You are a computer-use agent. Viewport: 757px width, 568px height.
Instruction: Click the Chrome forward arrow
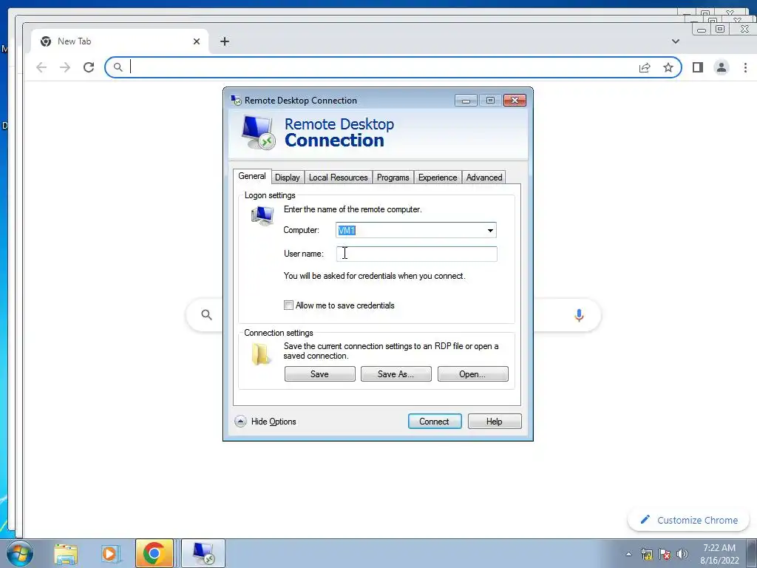(x=65, y=67)
